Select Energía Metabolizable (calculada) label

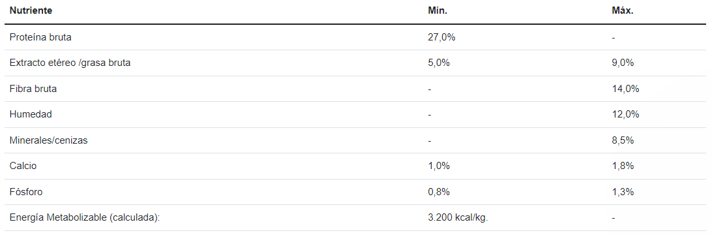pos(85,218)
